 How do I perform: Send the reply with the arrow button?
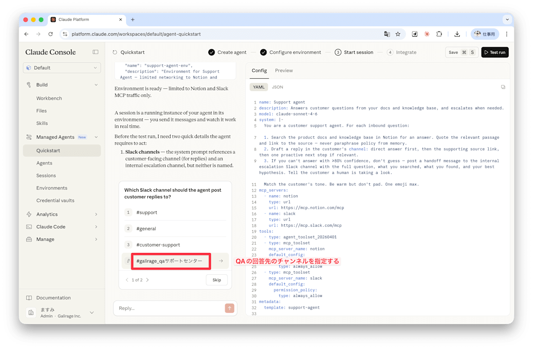229,308
